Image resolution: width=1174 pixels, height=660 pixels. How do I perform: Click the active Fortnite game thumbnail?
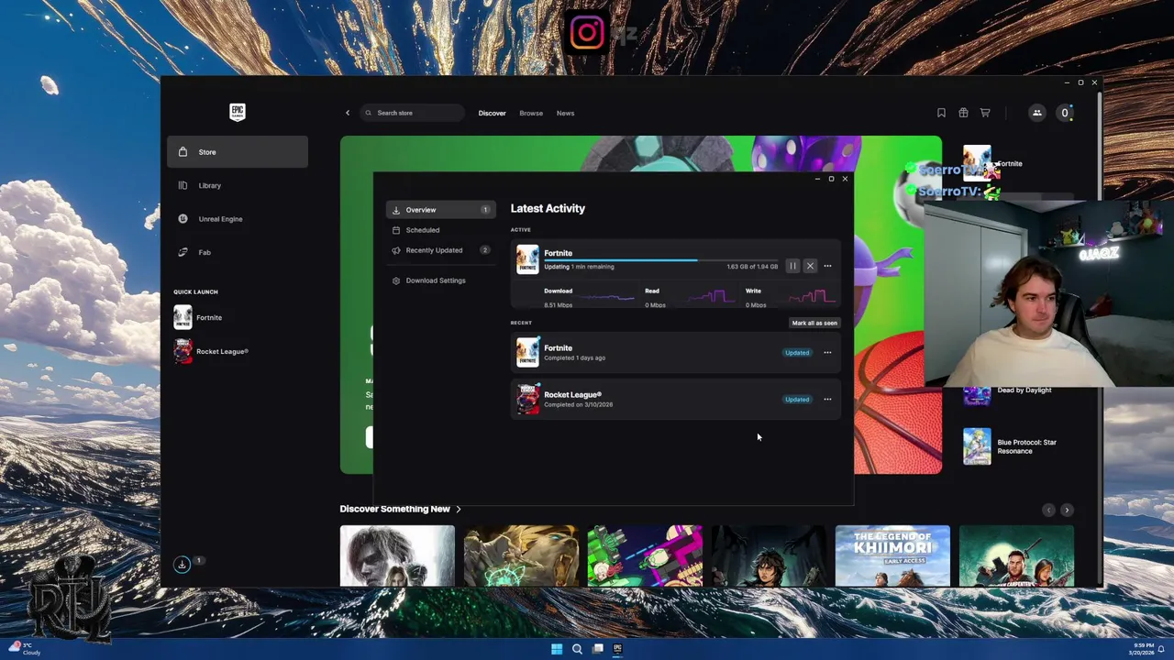pos(527,259)
